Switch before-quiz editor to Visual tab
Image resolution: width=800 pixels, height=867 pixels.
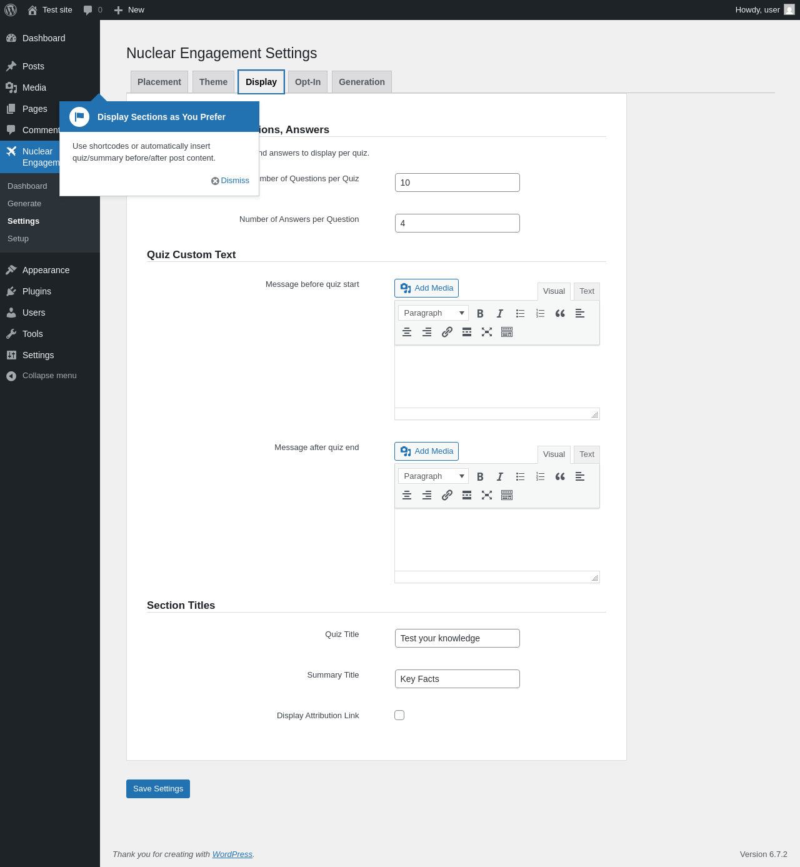[x=554, y=291]
